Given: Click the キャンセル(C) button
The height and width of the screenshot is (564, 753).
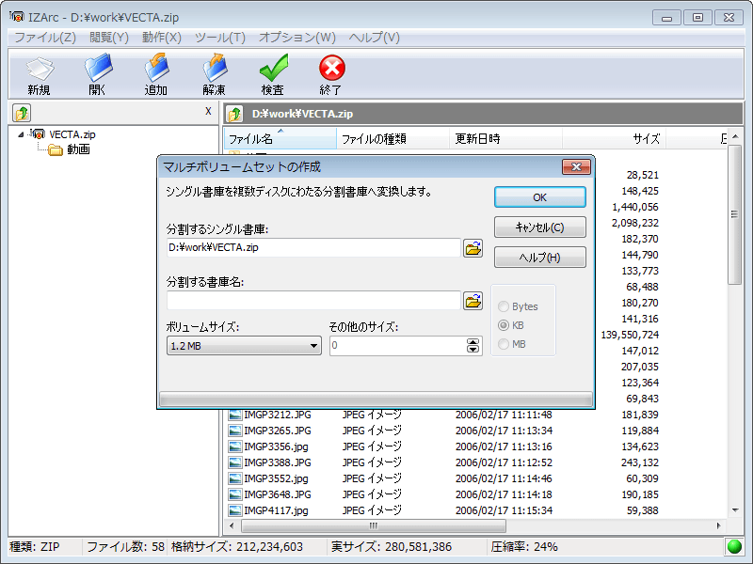Looking at the screenshot, I should tap(539, 227).
